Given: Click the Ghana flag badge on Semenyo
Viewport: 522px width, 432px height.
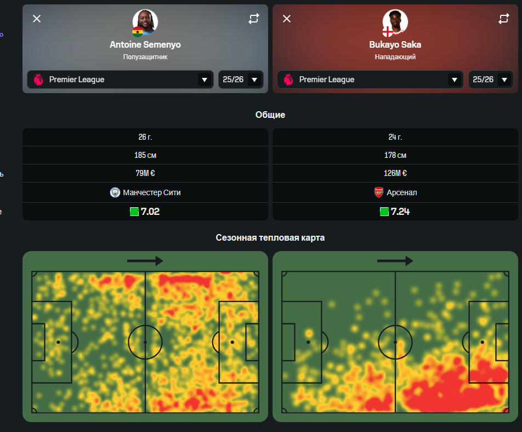Looking at the screenshot, I should [x=138, y=32].
